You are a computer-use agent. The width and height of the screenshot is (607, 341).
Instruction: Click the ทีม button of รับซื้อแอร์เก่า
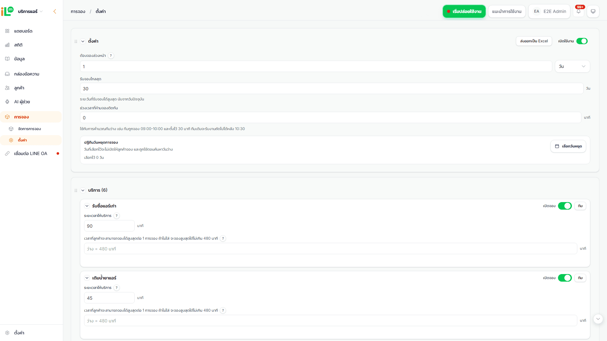pos(580,206)
